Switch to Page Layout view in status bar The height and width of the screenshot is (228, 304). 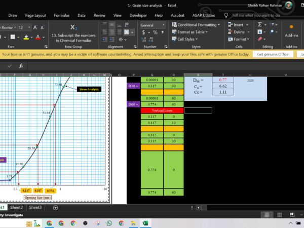coord(280,215)
